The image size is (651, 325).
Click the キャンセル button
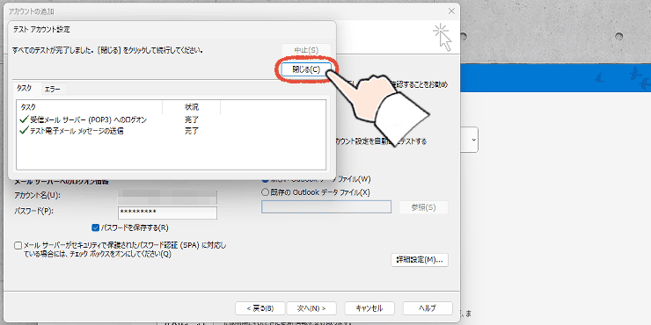tap(369, 308)
